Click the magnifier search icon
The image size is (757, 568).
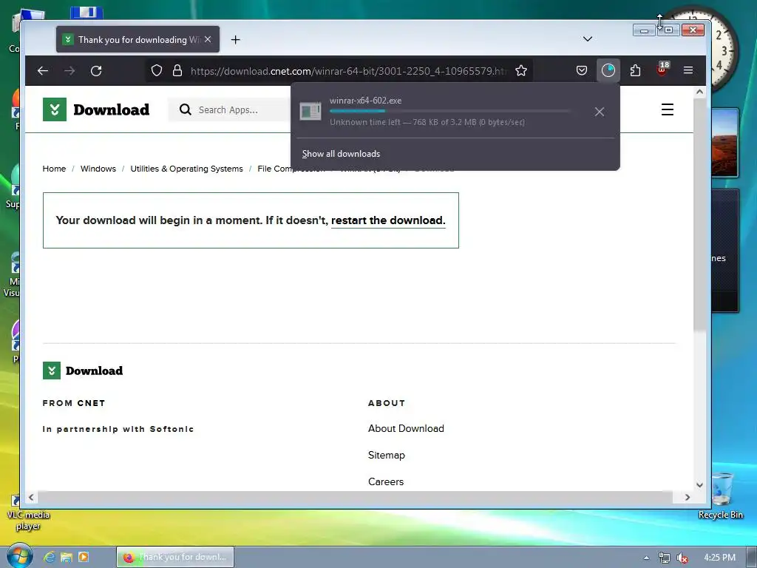click(186, 109)
